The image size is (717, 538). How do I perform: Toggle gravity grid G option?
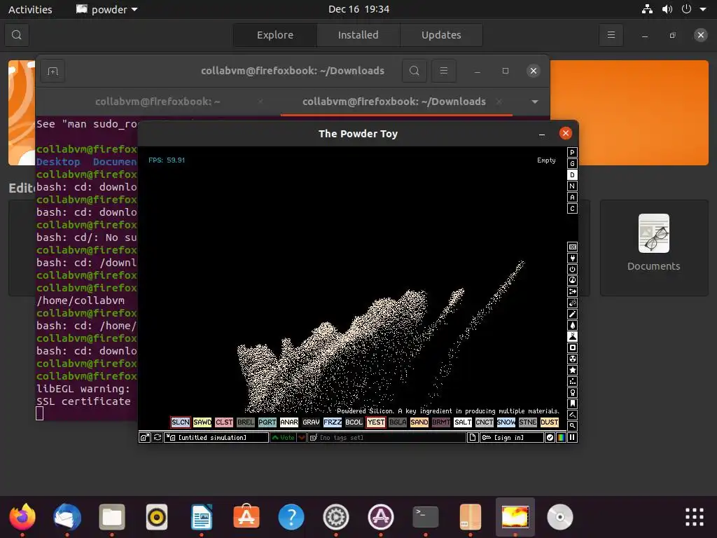(x=572, y=164)
